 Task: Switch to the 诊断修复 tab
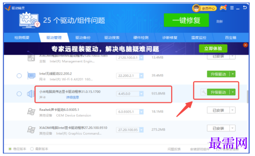click(x=169, y=38)
